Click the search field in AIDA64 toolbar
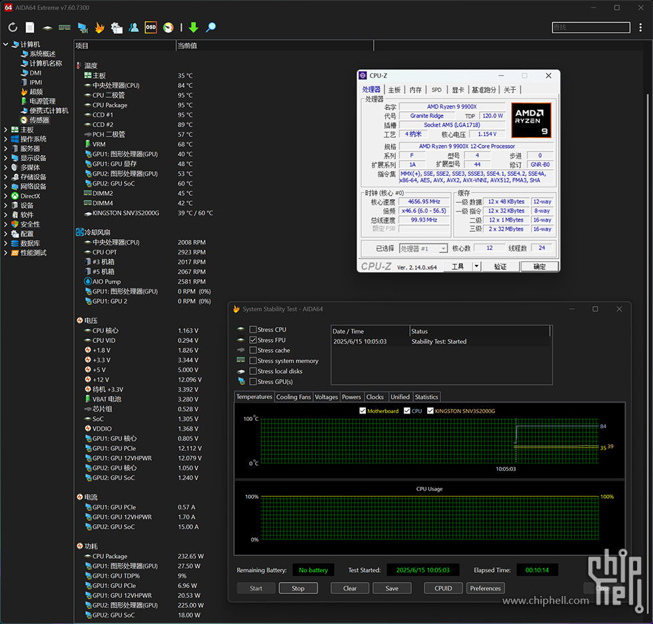 coord(591,27)
